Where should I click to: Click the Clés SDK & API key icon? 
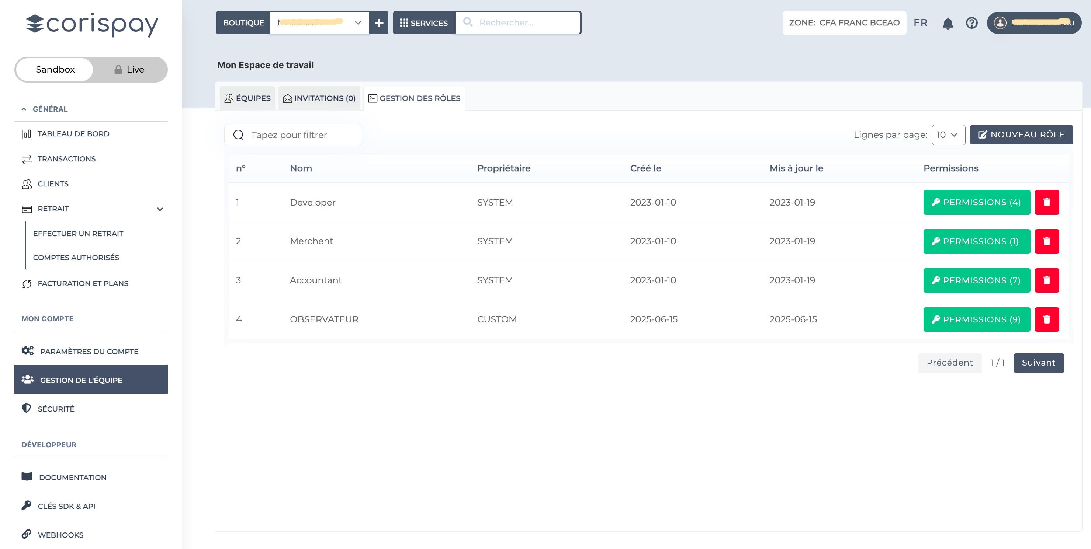tap(26, 506)
